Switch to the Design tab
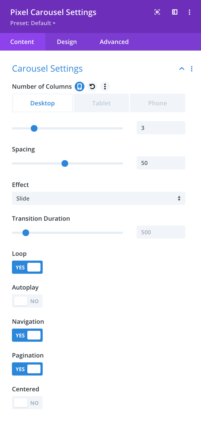Image resolution: width=201 pixels, height=421 pixels. coord(67,42)
